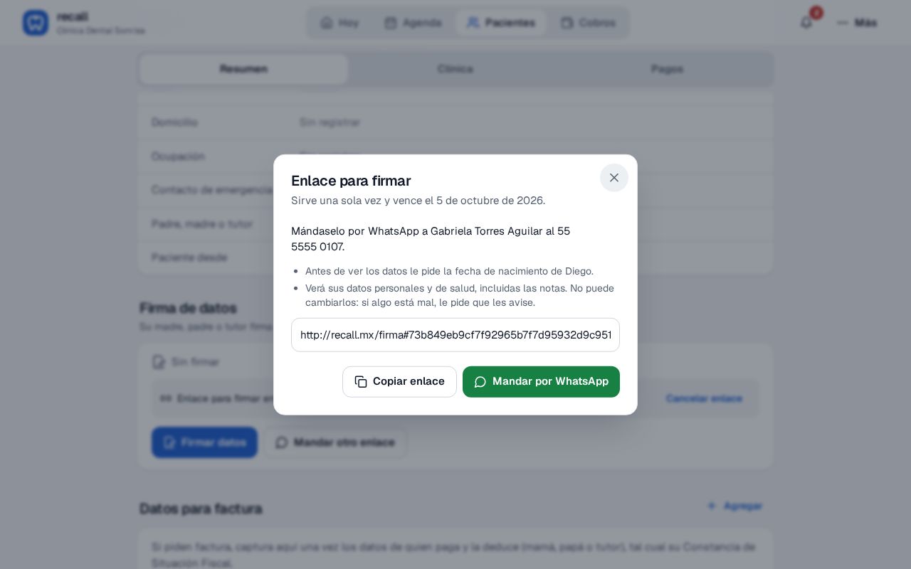Click the pen icon on Firmar datos
Viewport: 911px width, 569px height.
point(169,442)
